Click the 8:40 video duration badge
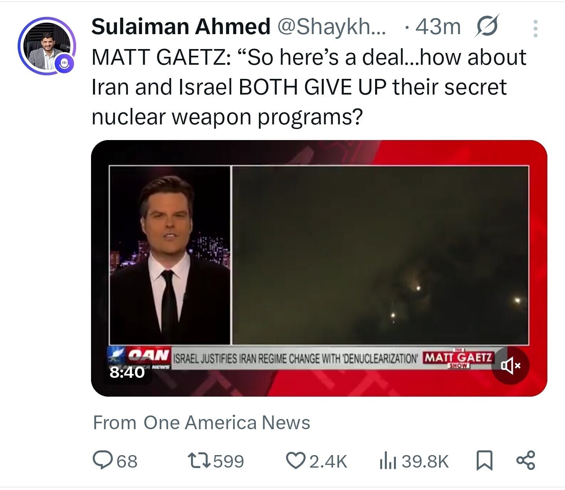Viewport: 565px width, 490px height. pos(127,372)
